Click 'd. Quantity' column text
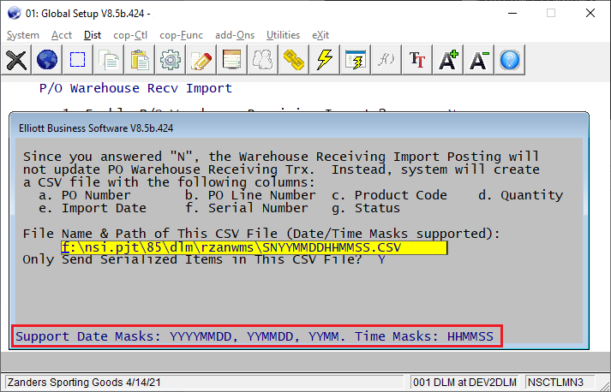This screenshot has width=611, height=392. click(521, 195)
